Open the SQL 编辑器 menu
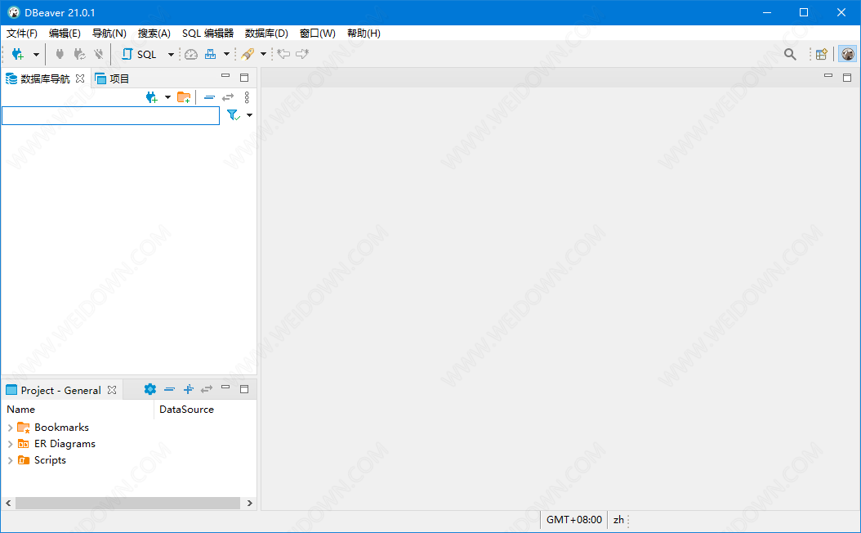The height and width of the screenshot is (533, 861). click(x=208, y=34)
